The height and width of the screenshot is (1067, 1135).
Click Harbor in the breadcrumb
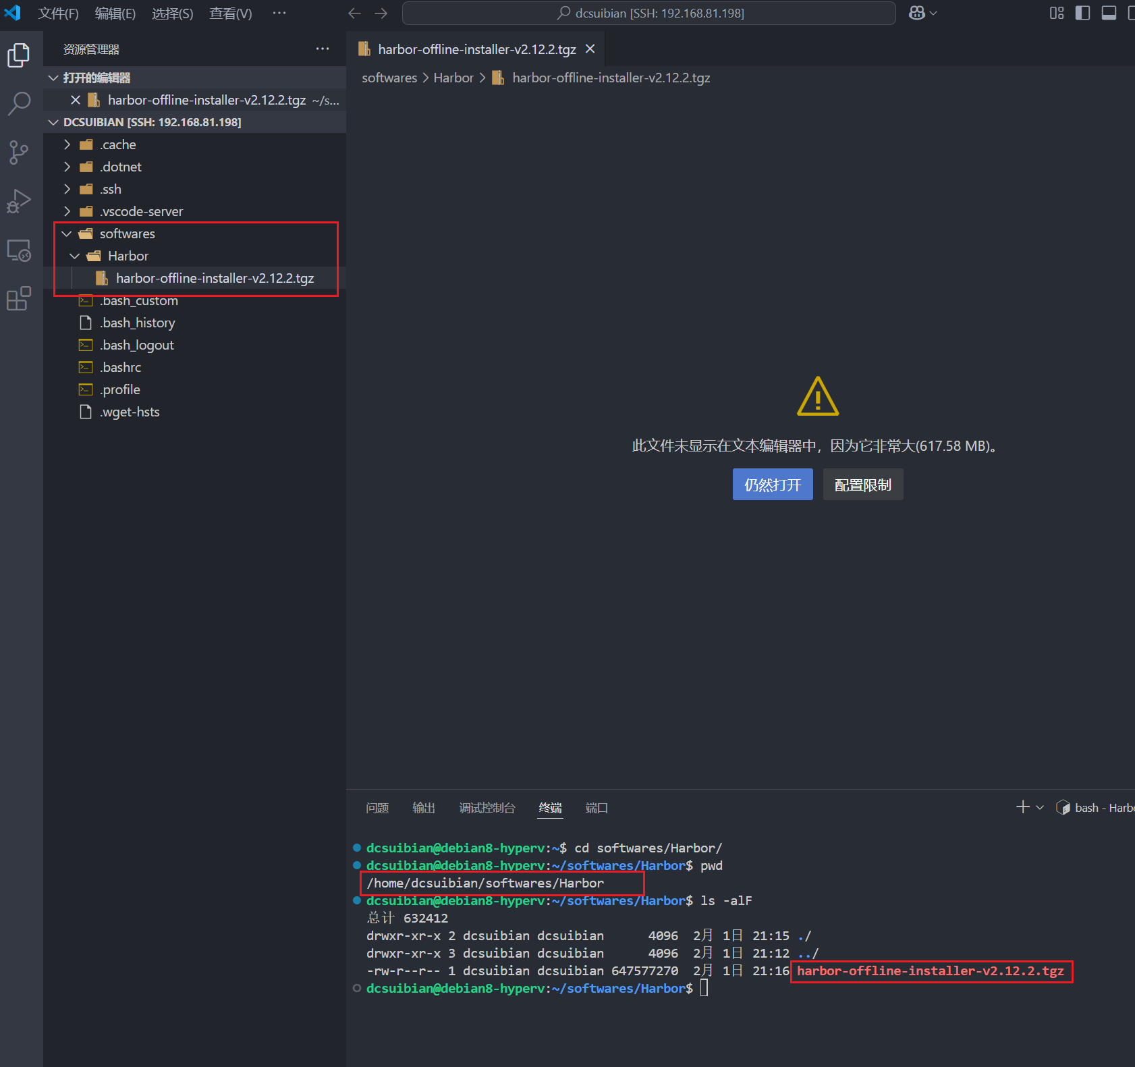(x=453, y=78)
